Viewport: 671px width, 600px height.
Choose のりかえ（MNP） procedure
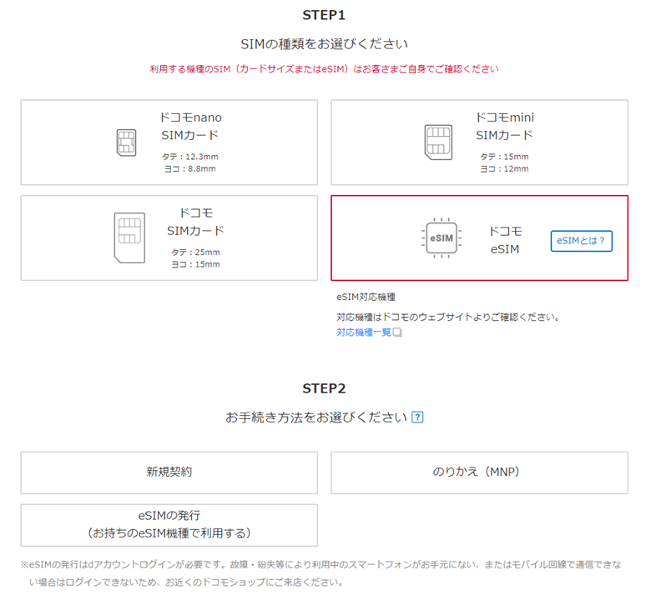click(x=479, y=472)
